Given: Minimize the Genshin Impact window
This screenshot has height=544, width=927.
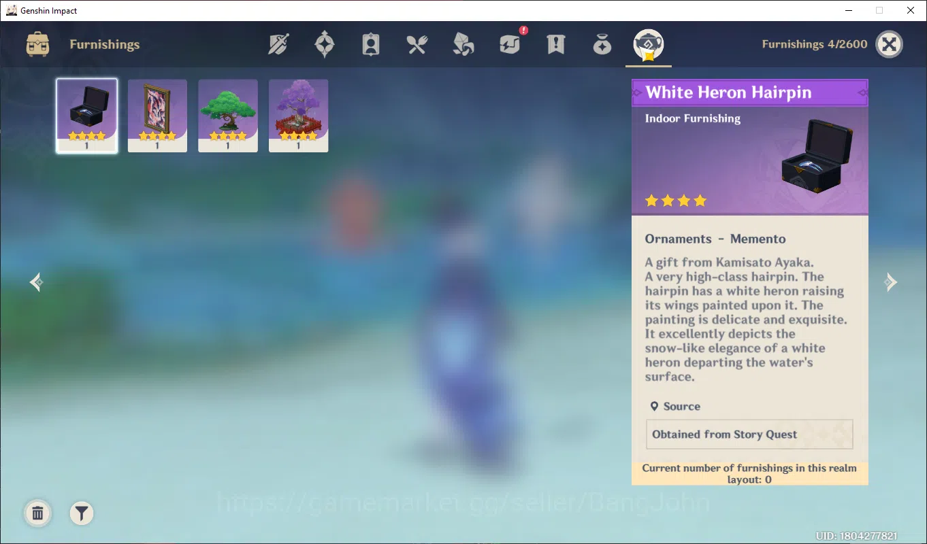Looking at the screenshot, I should tap(849, 10).
